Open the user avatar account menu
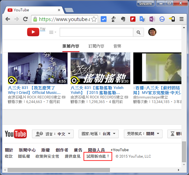This screenshot has width=189, height=175. (x=152, y=32)
